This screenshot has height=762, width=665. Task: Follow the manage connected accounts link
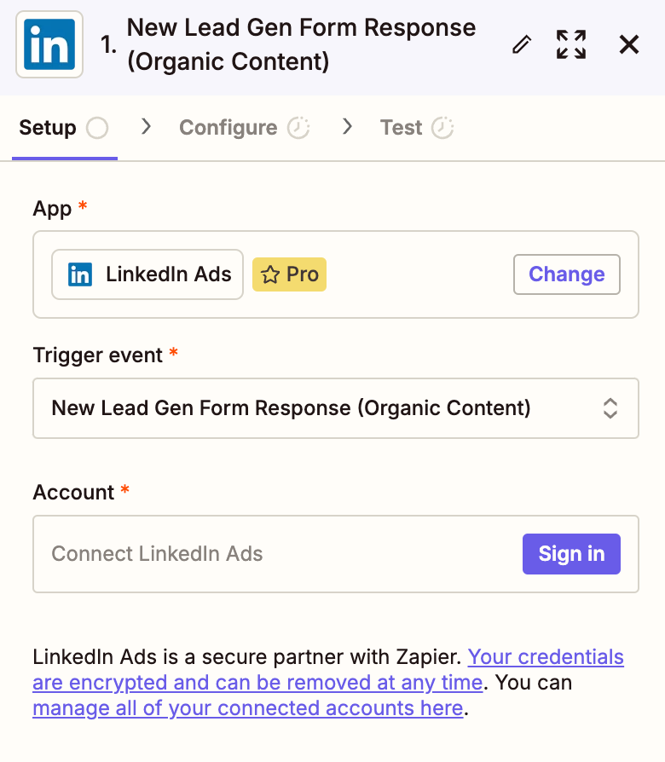click(247, 708)
